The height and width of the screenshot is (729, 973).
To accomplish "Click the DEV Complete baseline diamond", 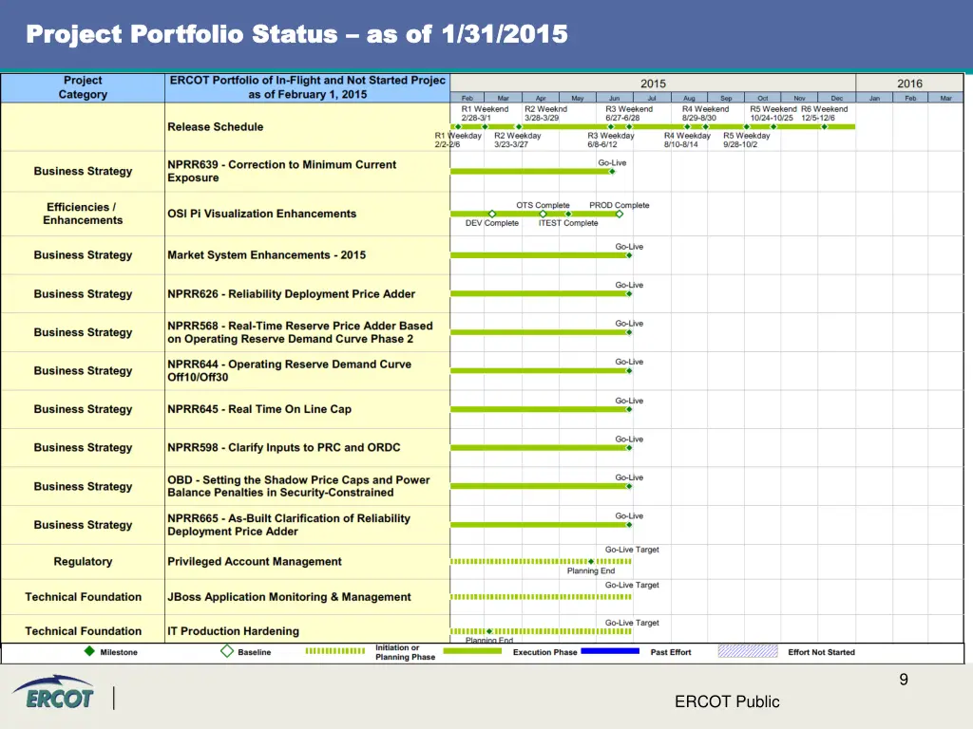I will [x=492, y=214].
